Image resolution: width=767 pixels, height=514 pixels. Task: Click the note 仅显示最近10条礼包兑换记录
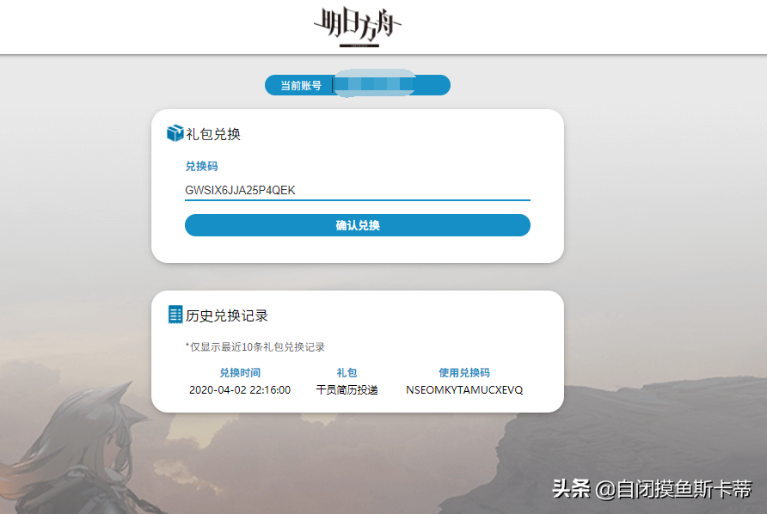tap(255, 346)
